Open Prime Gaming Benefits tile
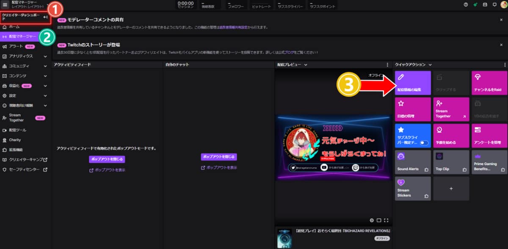 489,162
